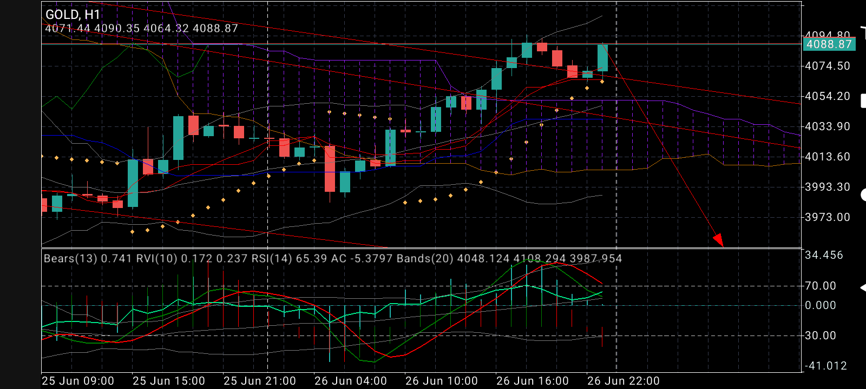The image size is (866, 389).
Task: Tap the 26 Jun 22:00 time label
Action: coord(624,381)
